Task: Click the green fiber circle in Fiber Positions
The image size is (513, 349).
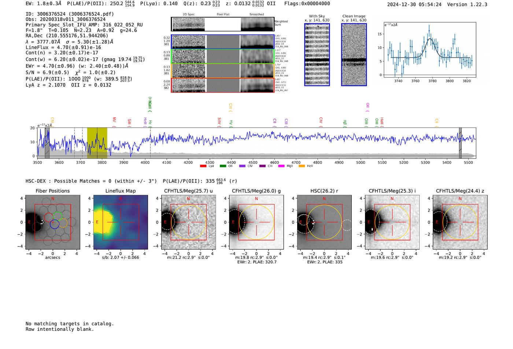Action: [x=58, y=216]
